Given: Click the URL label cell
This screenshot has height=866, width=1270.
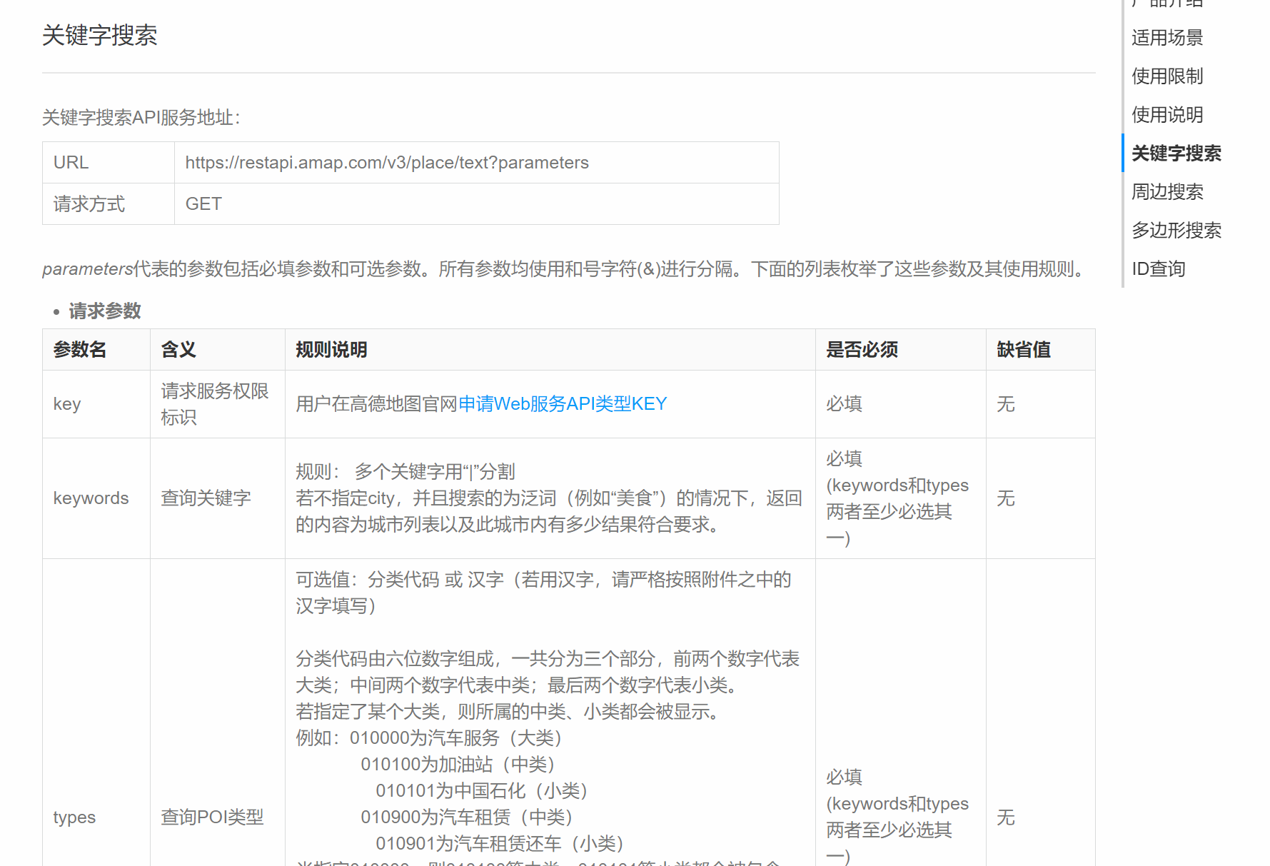Looking at the screenshot, I should pos(109,163).
